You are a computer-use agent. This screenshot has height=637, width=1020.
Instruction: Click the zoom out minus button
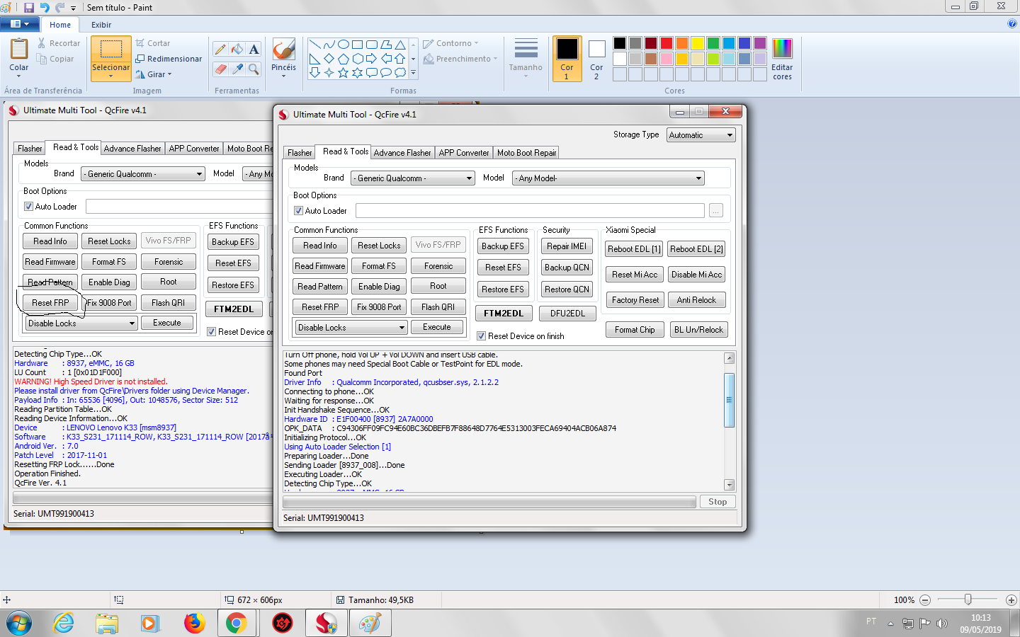(924, 600)
